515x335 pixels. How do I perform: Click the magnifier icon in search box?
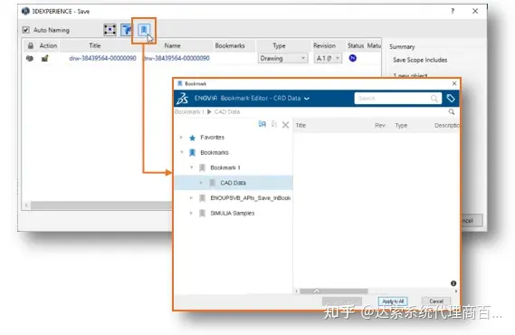(x=434, y=98)
